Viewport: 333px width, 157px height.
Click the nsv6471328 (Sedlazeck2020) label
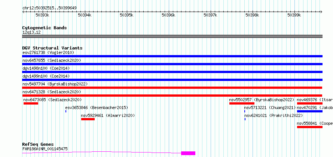[52, 92]
